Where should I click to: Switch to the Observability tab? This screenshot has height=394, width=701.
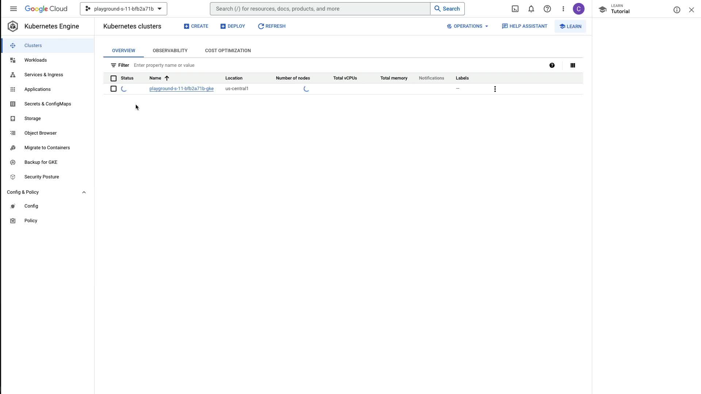point(170,51)
